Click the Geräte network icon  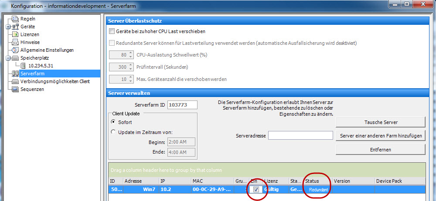point(15,27)
